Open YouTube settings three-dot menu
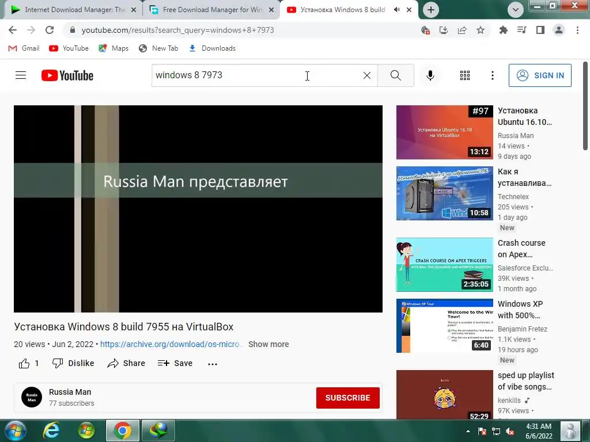Image resolution: width=590 pixels, height=442 pixels. tap(492, 75)
